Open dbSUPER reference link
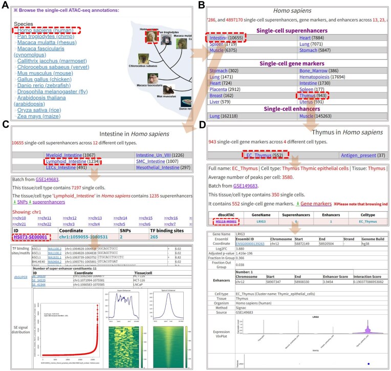391x371 pixels. [21, 277]
